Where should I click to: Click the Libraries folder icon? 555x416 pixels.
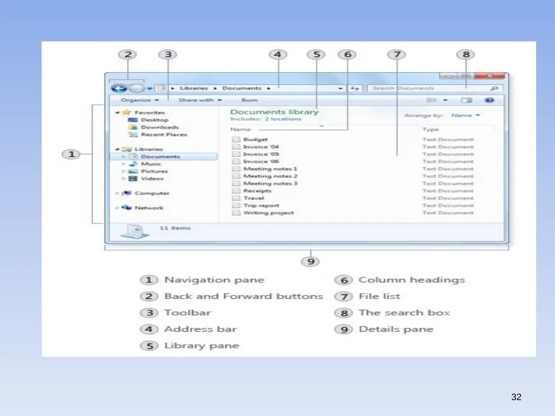127,149
